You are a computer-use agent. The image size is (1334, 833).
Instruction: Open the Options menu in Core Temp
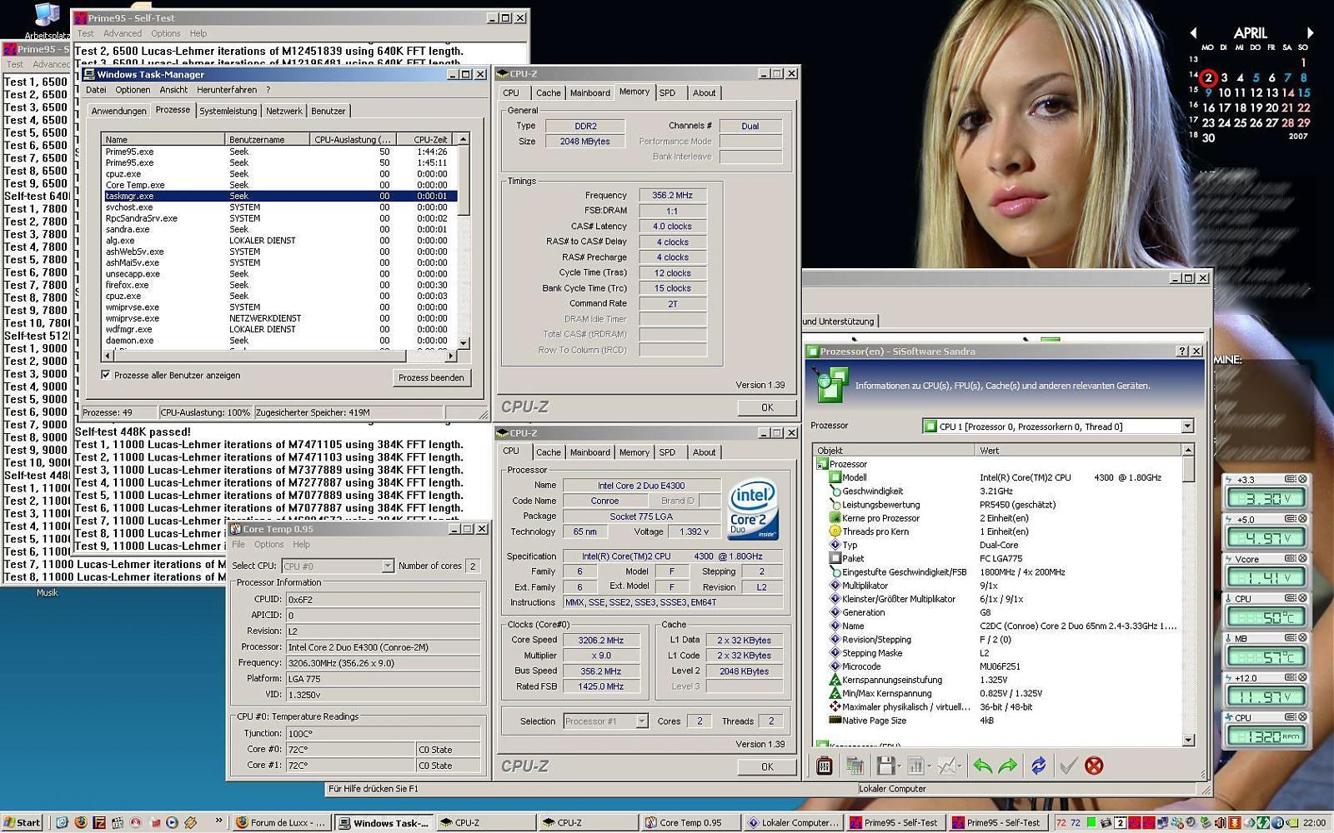pyautogui.click(x=268, y=545)
